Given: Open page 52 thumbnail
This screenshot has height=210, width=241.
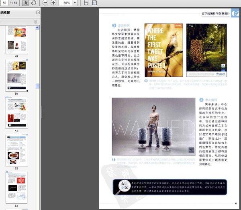Looking at the screenshot, I should click(x=16, y=150).
